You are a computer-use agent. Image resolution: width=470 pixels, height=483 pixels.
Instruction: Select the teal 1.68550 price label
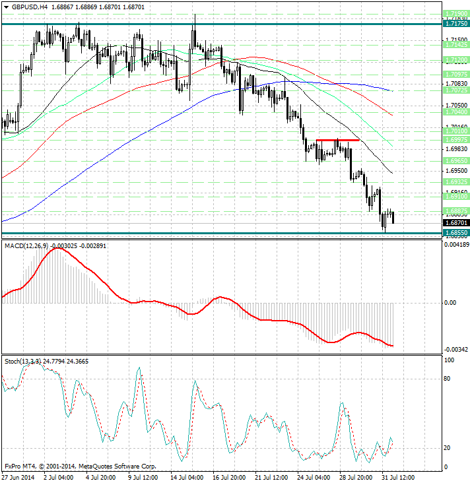click(x=456, y=233)
